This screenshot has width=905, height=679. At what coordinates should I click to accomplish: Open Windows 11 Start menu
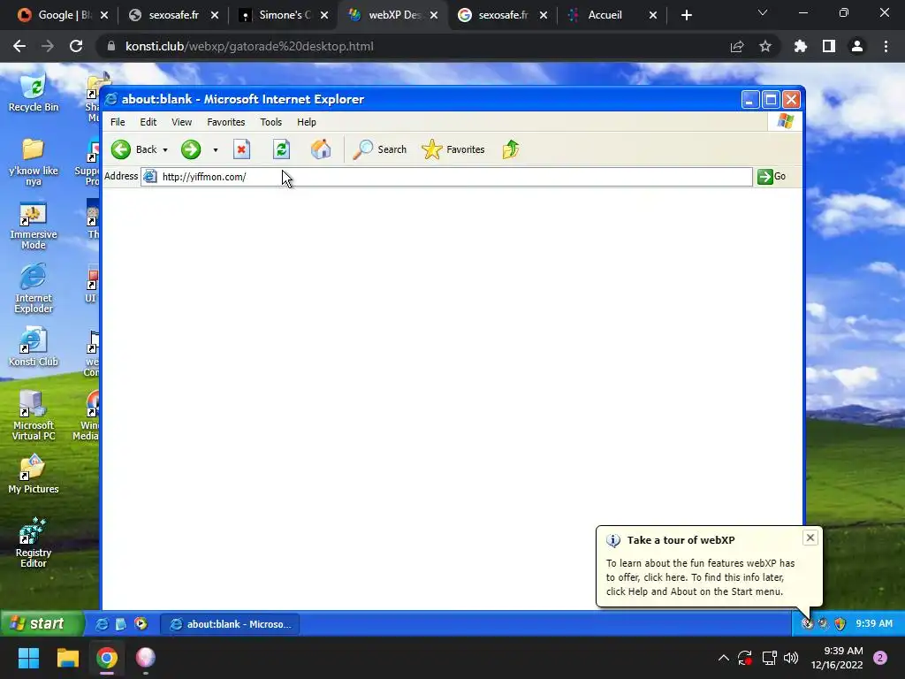tap(28, 658)
